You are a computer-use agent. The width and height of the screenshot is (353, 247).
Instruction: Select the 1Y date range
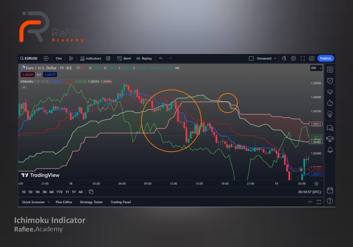[x=67, y=192]
